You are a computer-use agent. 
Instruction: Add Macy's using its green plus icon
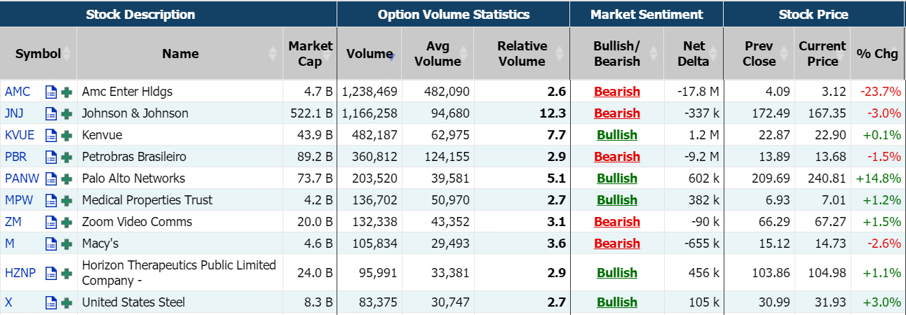coord(67,244)
